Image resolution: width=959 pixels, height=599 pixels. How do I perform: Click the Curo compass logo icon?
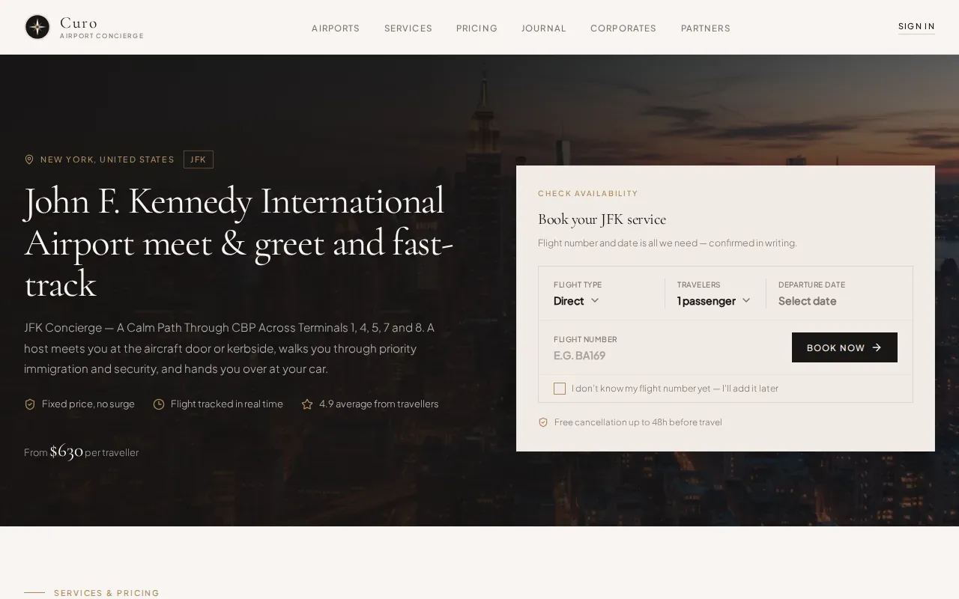pyautogui.click(x=37, y=27)
